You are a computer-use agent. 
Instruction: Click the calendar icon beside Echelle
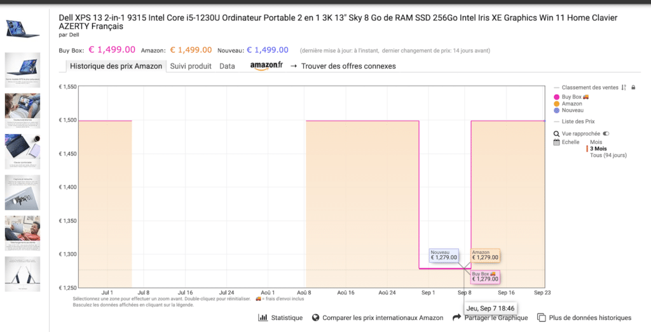pyautogui.click(x=556, y=142)
